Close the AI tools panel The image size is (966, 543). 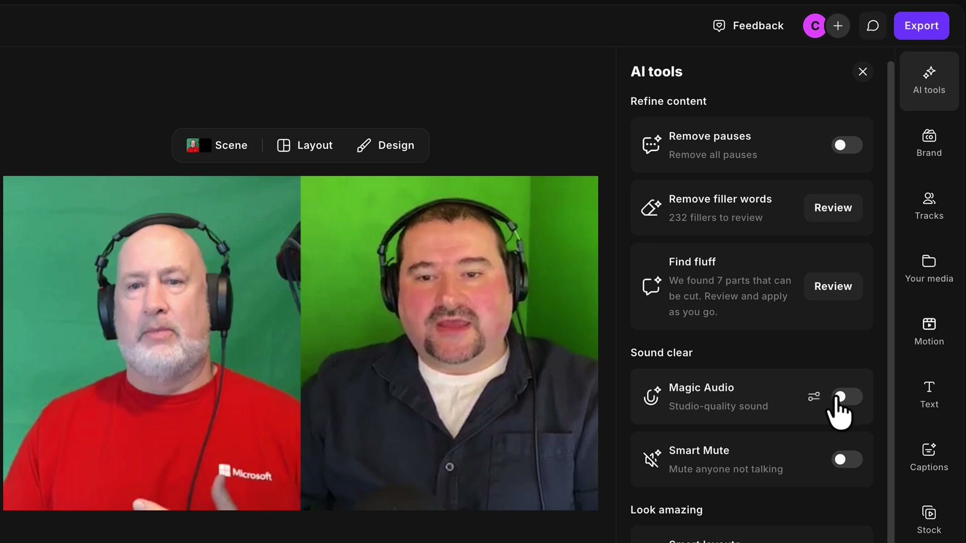coord(863,72)
